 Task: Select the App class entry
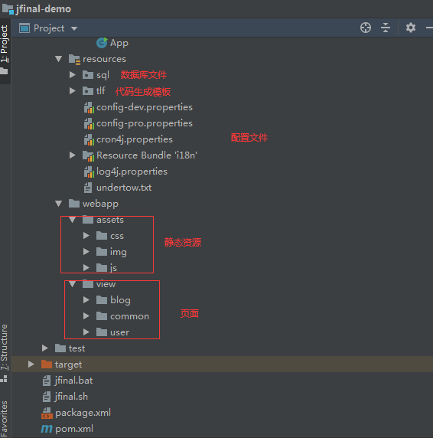pyautogui.click(x=119, y=43)
